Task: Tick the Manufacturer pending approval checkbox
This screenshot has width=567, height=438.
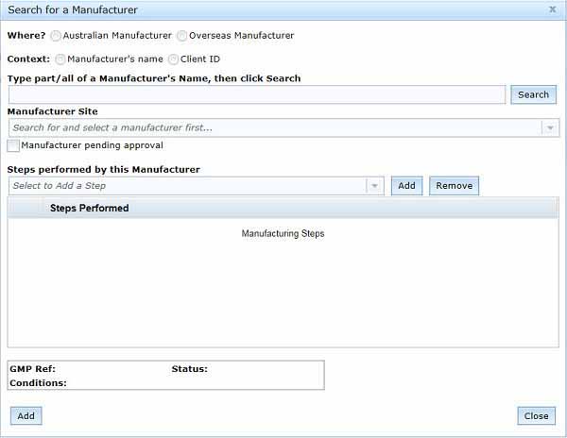Action: (x=13, y=146)
